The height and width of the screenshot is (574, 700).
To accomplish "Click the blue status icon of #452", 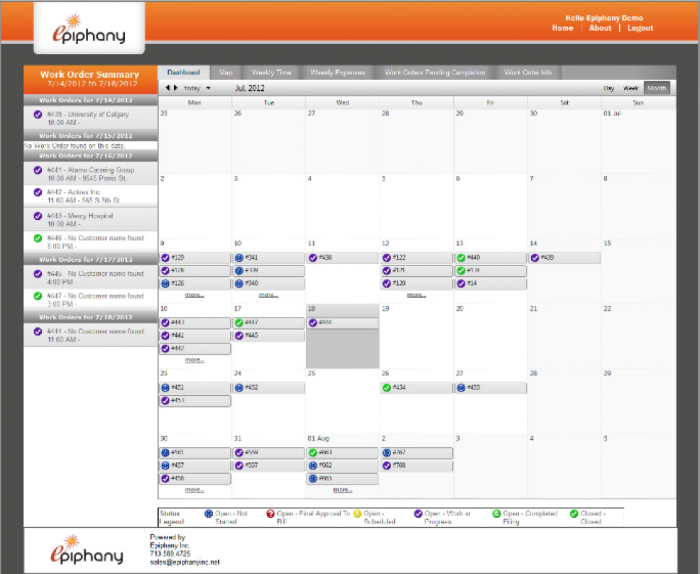I will point(239,387).
